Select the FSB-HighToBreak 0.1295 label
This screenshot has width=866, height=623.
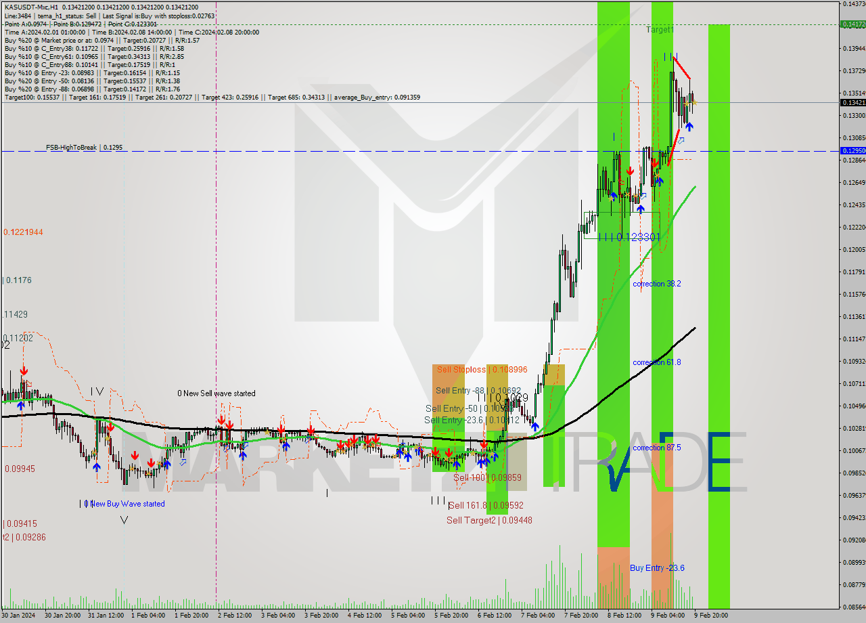pyautogui.click(x=84, y=147)
